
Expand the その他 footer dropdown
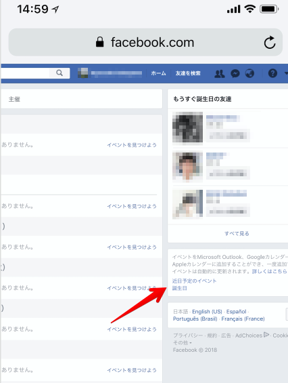183,343
